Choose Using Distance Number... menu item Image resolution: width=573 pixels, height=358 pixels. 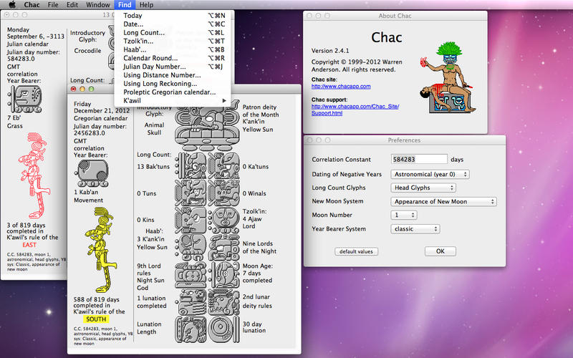(x=174, y=75)
